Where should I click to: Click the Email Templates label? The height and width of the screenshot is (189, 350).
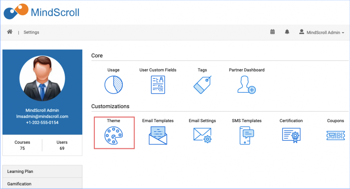click(x=158, y=120)
